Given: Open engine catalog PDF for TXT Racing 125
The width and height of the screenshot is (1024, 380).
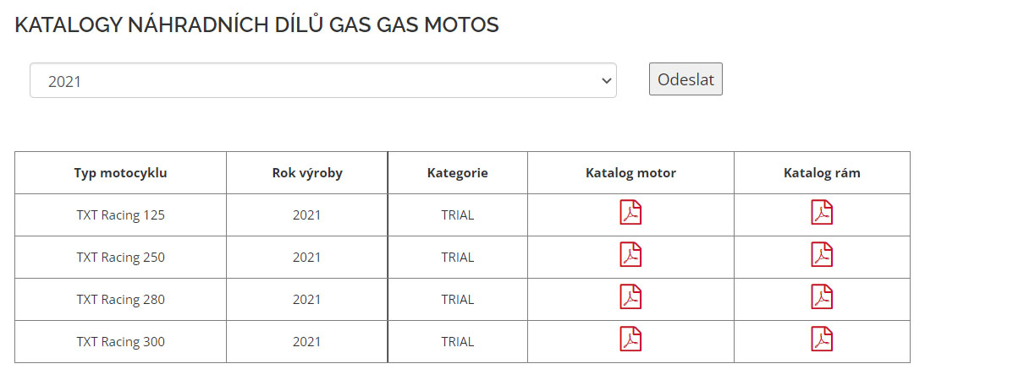Looking at the screenshot, I should click(x=630, y=212).
